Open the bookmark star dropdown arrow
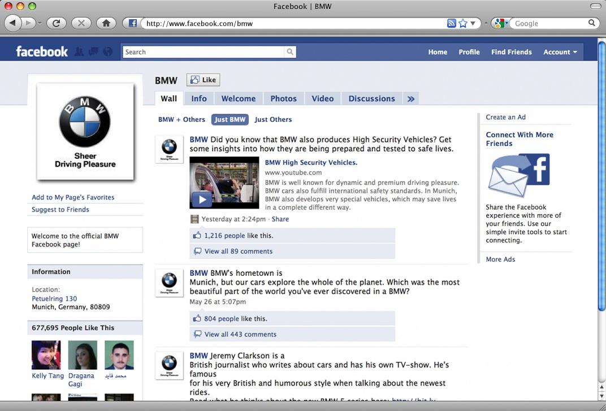Screen dimensions: 606x411 click(x=473, y=24)
